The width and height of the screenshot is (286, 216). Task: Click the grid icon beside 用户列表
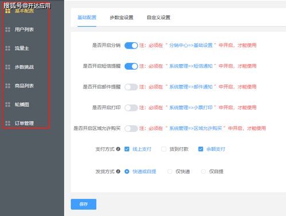[x=7, y=30]
